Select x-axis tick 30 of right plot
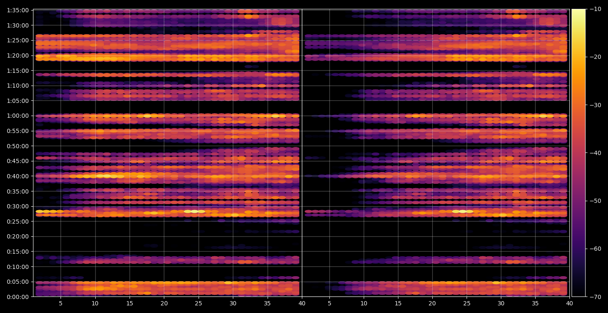 tap(501, 304)
